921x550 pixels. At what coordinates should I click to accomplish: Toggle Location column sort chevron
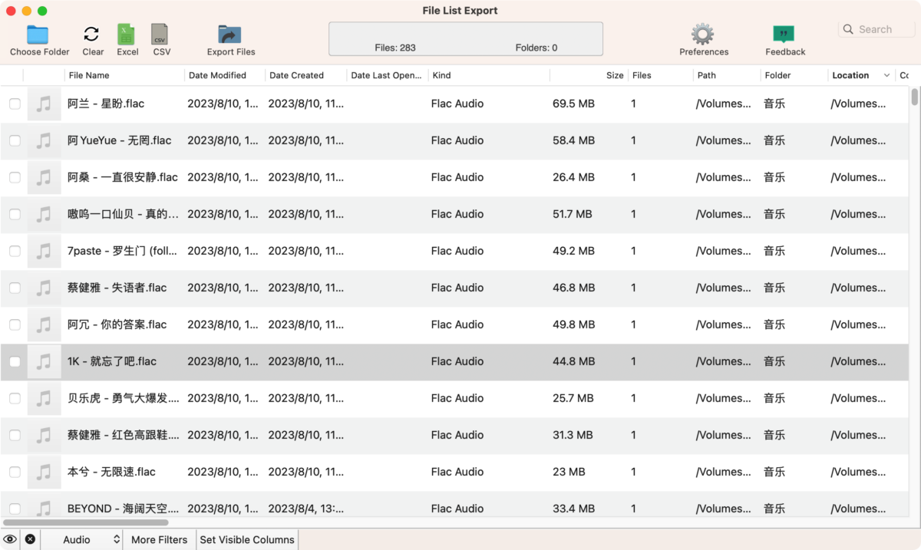click(886, 75)
